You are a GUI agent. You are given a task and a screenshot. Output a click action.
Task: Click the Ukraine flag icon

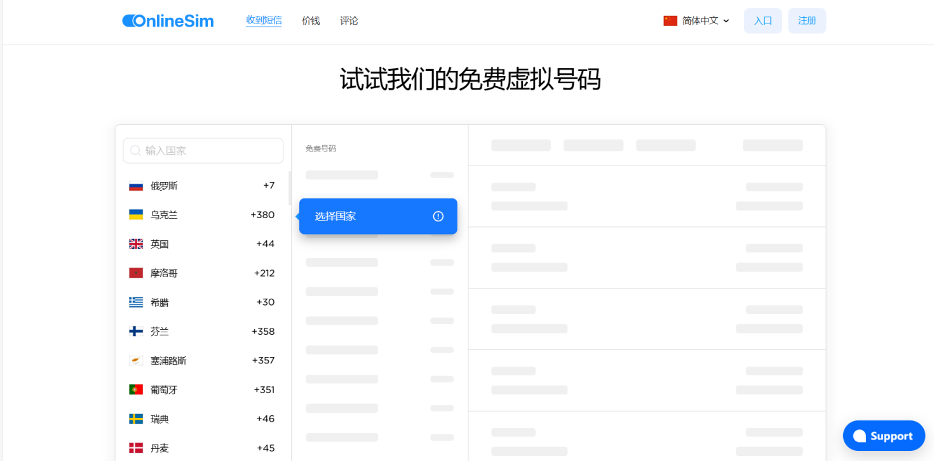point(136,215)
